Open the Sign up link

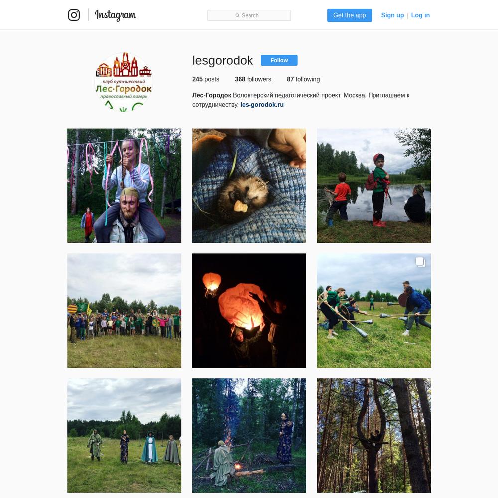[392, 15]
